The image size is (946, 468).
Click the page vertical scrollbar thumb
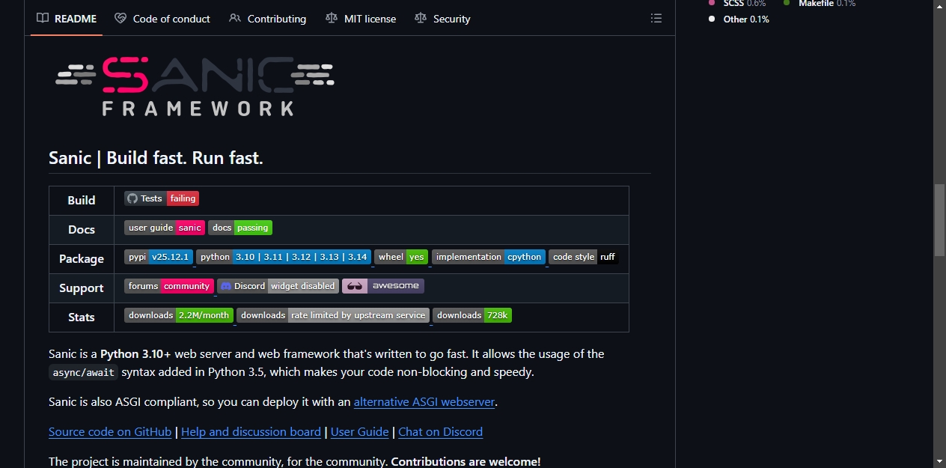939,220
